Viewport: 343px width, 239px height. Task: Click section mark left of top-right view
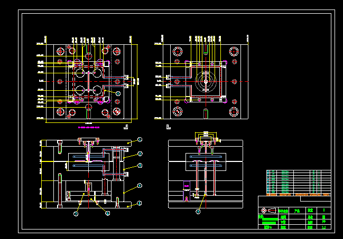(x=169, y=127)
